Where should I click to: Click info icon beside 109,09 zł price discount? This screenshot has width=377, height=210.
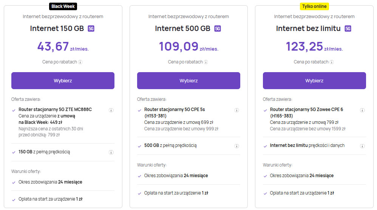click(206, 62)
